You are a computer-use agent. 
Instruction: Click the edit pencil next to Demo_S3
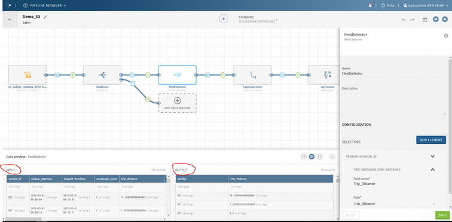pyautogui.click(x=45, y=17)
